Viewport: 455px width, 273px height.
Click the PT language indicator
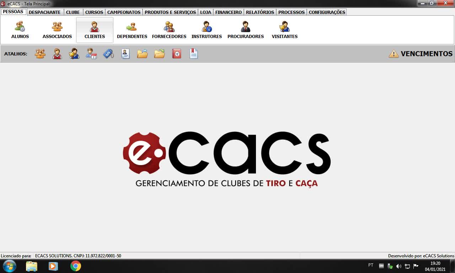point(371,265)
